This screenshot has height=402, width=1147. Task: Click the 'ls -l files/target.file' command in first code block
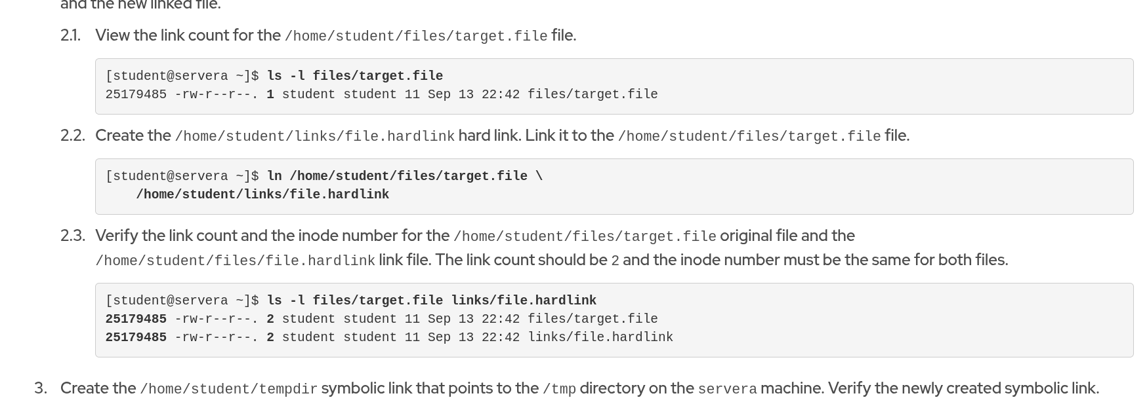click(x=354, y=76)
